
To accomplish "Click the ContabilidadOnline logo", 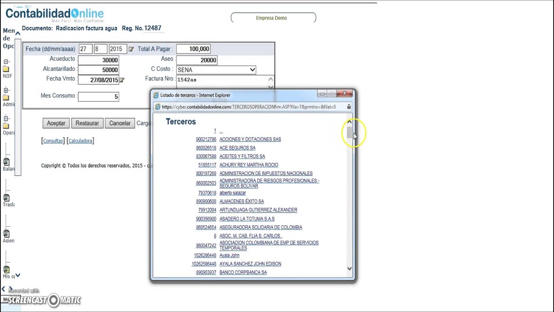I will (55, 14).
